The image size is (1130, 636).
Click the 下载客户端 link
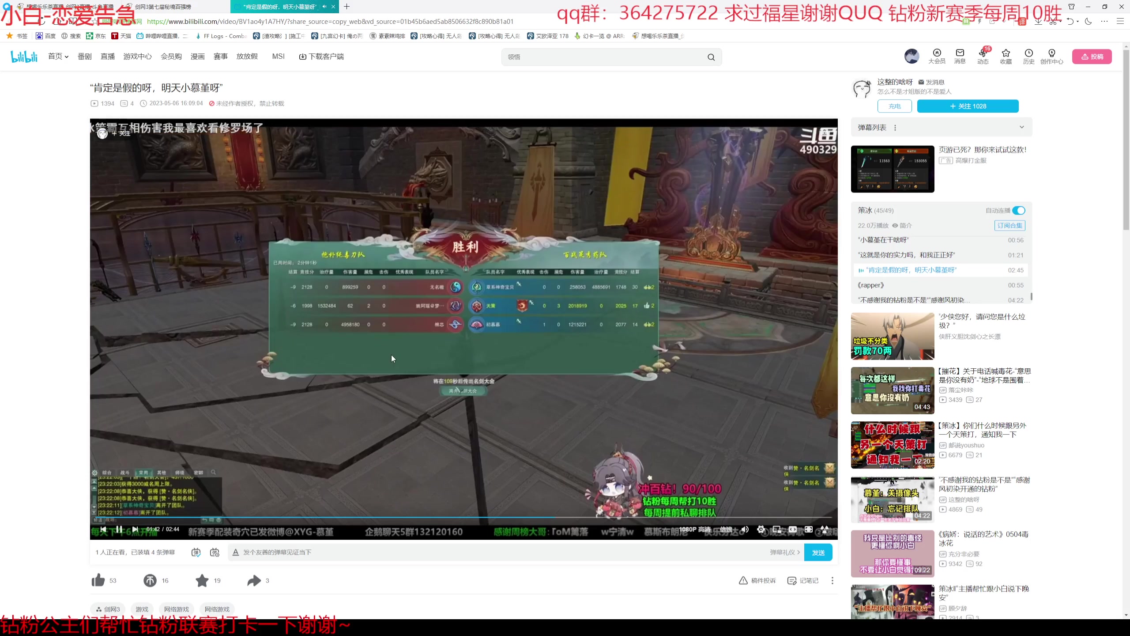[321, 57]
